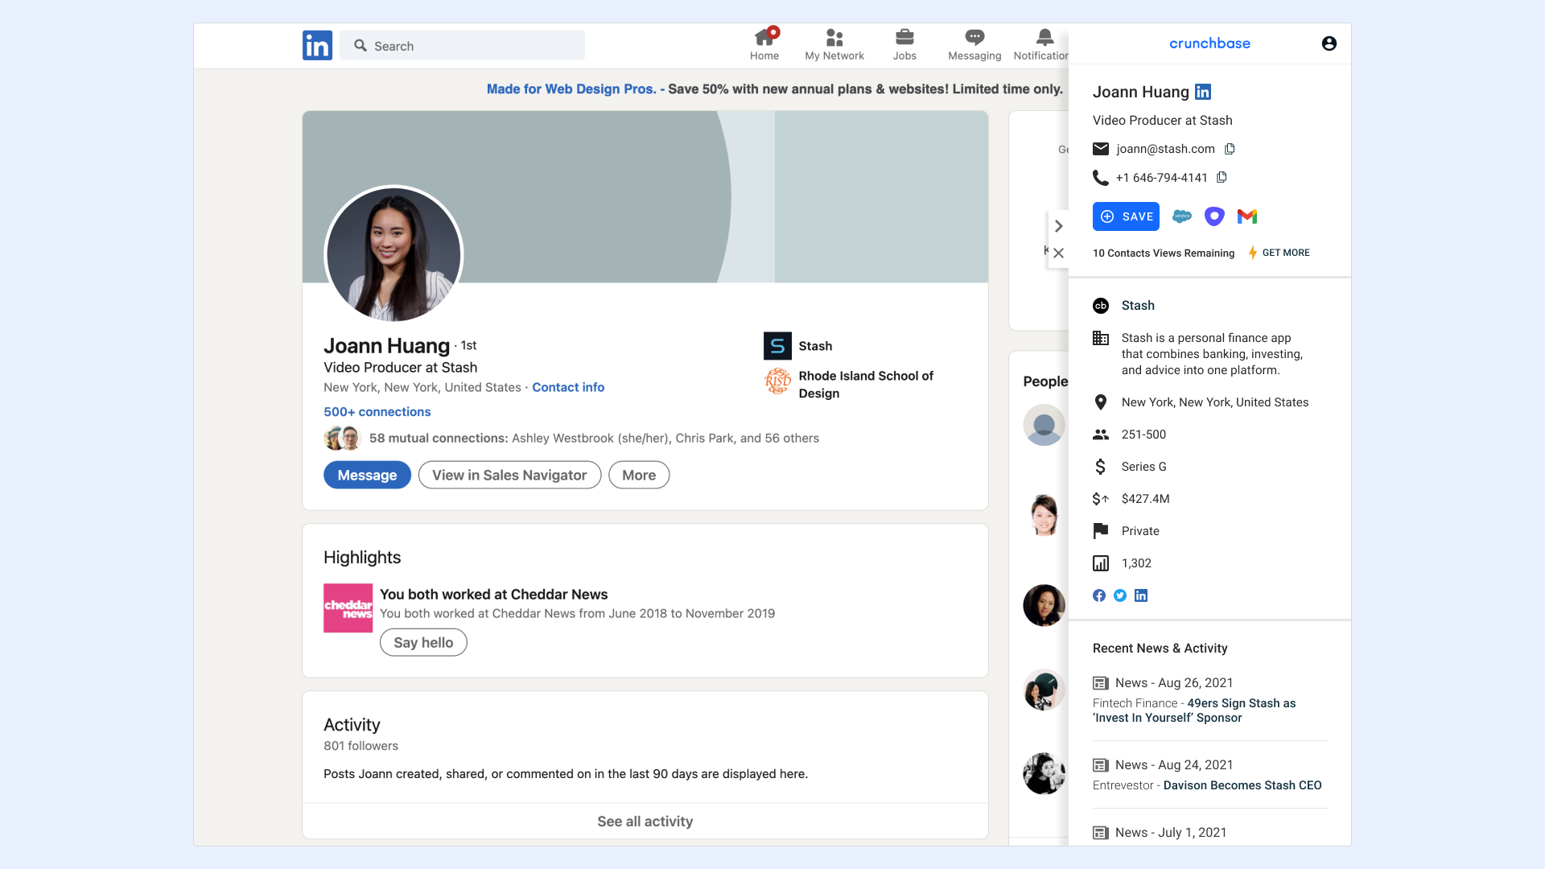Open Stash Twitter profile icon
Viewport: 1545px width, 869px height.
(1120, 595)
